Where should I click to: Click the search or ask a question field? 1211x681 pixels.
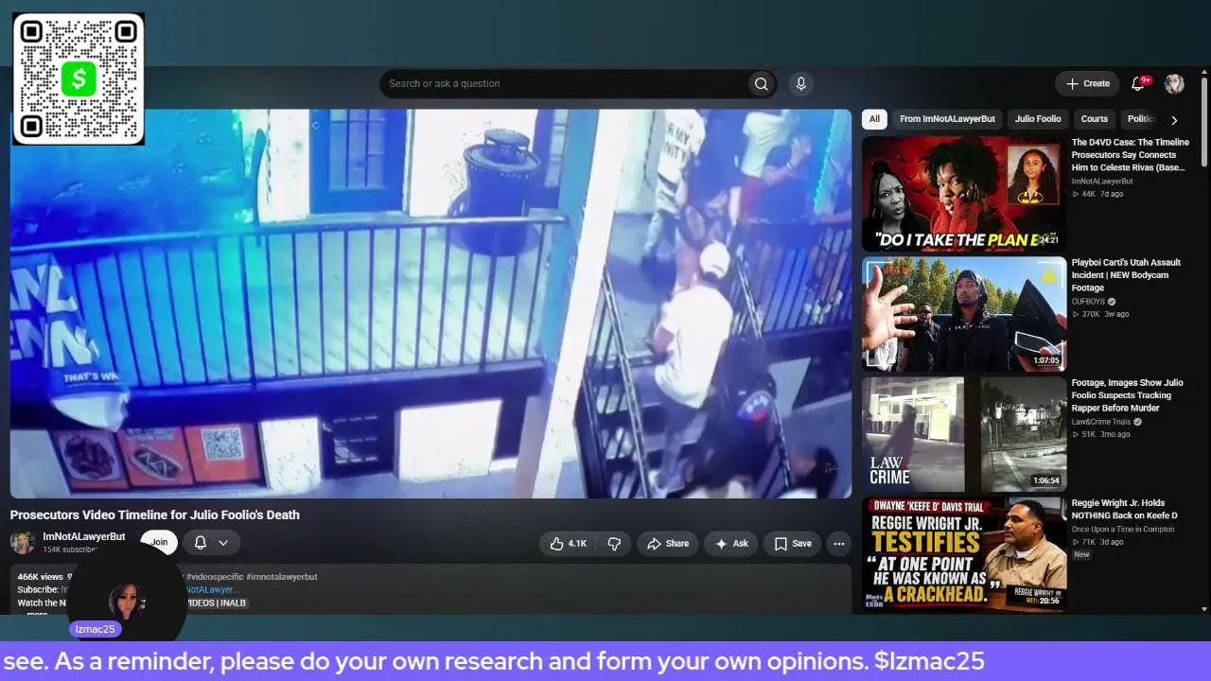click(564, 84)
